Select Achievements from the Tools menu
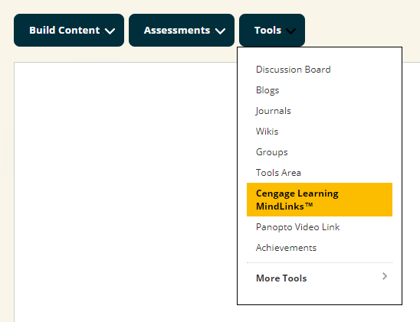Image resolution: width=420 pixels, height=322 pixels. tap(286, 248)
